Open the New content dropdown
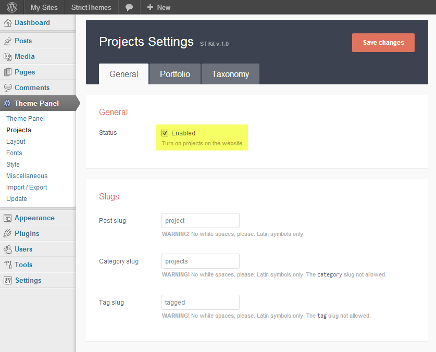The height and width of the screenshot is (352, 436). (159, 7)
